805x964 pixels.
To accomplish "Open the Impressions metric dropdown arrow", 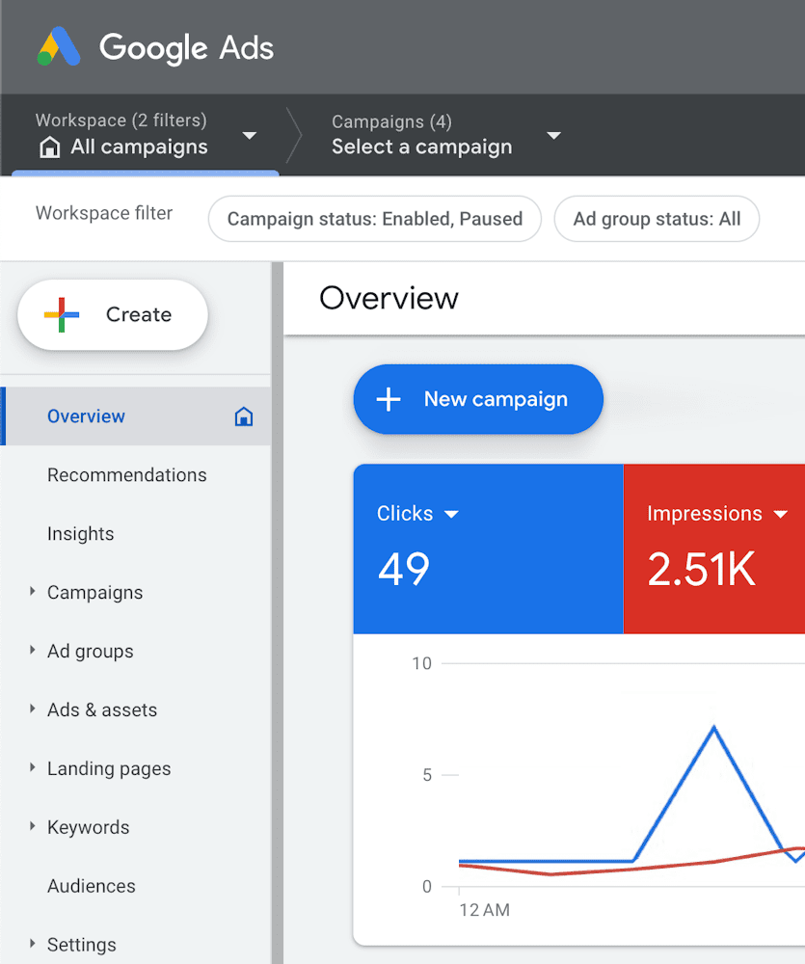I will tap(780, 514).
